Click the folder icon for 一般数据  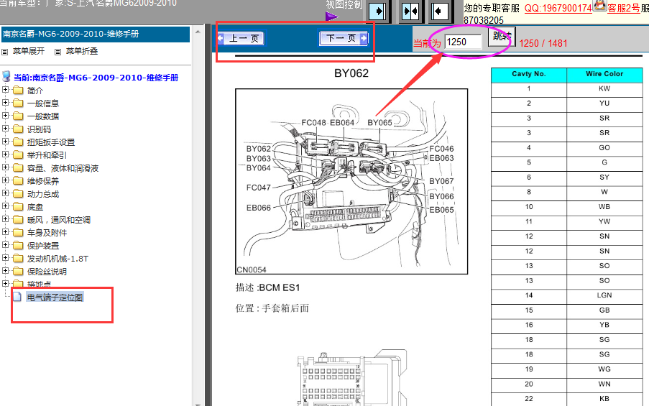point(18,116)
